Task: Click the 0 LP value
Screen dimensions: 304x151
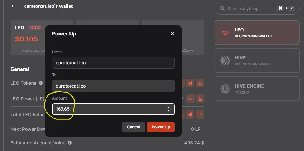Action: pos(196,129)
